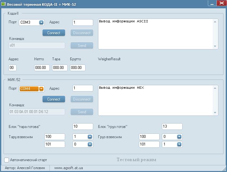Click Disconnect button in Кода-II group

82,33
